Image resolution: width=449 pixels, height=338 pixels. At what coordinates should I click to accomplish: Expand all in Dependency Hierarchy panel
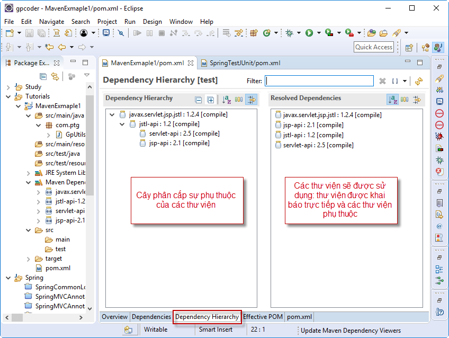(210, 100)
